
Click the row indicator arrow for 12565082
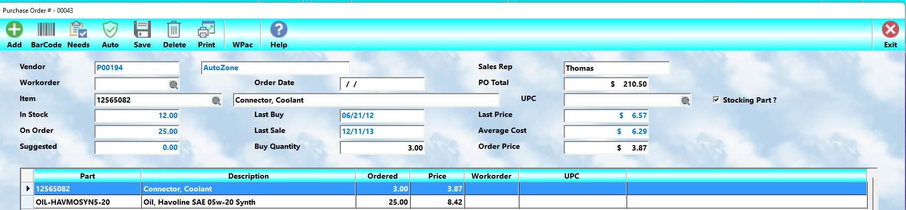(27, 189)
